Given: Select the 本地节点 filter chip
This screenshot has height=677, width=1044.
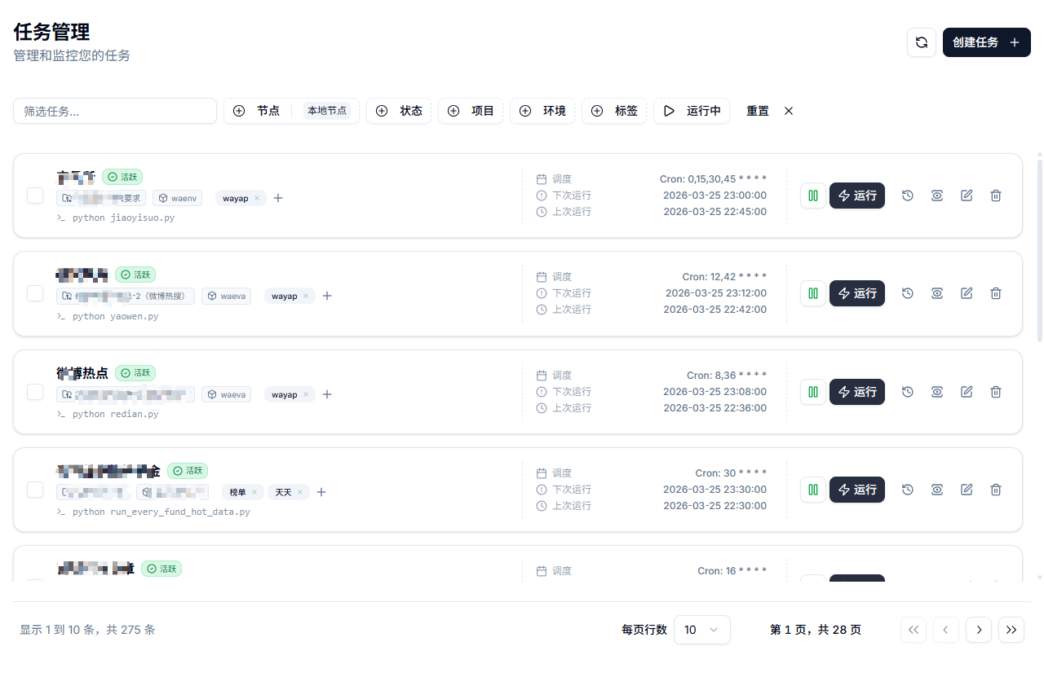Looking at the screenshot, I should pos(328,111).
